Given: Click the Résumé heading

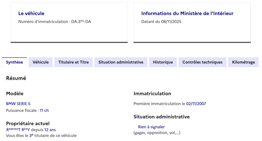Looking at the screenshot, I should 16,78.
